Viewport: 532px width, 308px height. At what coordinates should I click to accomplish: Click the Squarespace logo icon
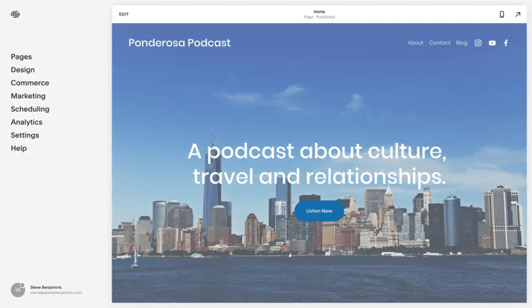[x=16, y=14]
